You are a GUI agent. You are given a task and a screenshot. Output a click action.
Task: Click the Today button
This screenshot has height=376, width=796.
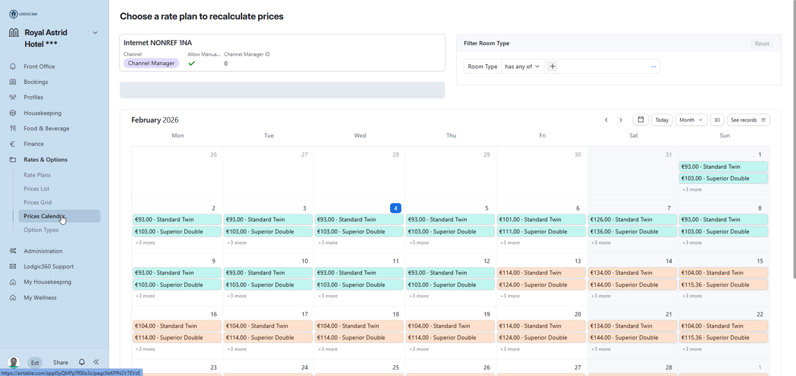[x=662, y=120]
